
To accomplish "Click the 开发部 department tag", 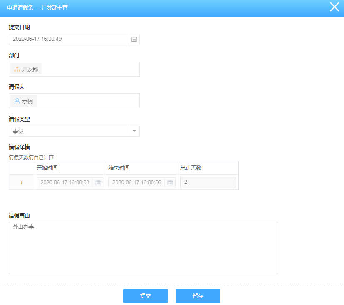I will (26, 69).
